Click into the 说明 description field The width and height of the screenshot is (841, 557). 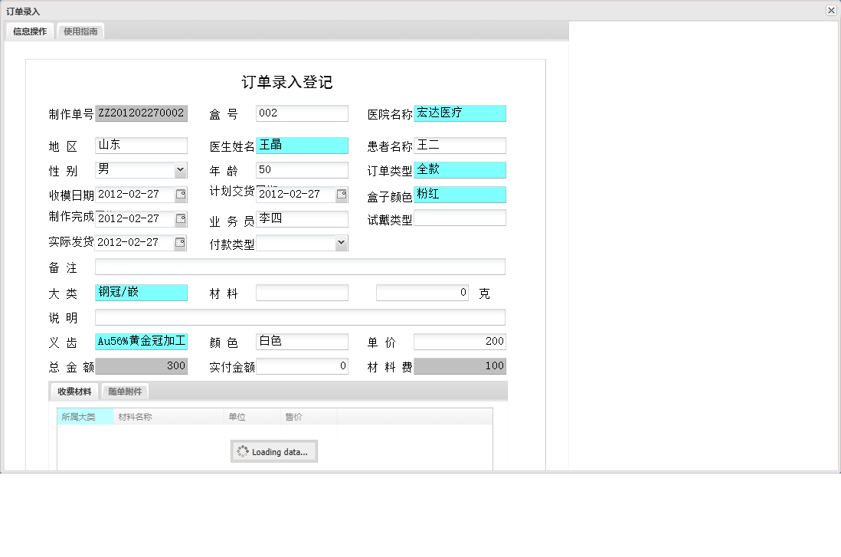click(x=299, y=316)
